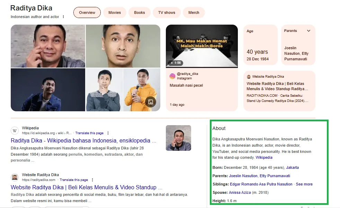This screenshot has width=340, height=208.
Task: Open the Edgar Romando Asa Putra Nasution link
Action: (261, 184)
